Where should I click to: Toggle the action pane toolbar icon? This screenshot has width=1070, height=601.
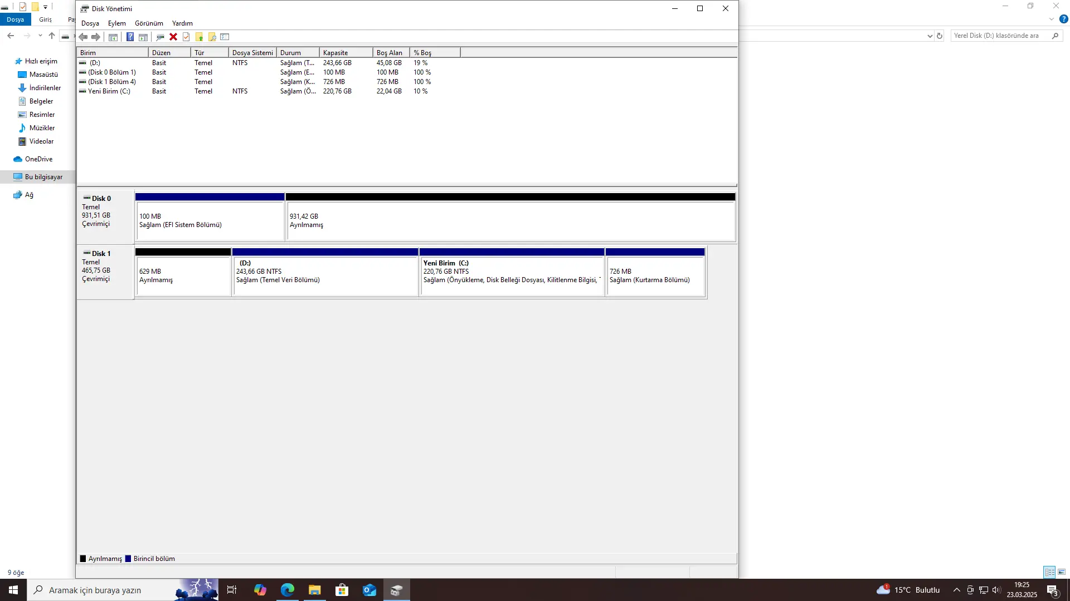coord(143,37)
